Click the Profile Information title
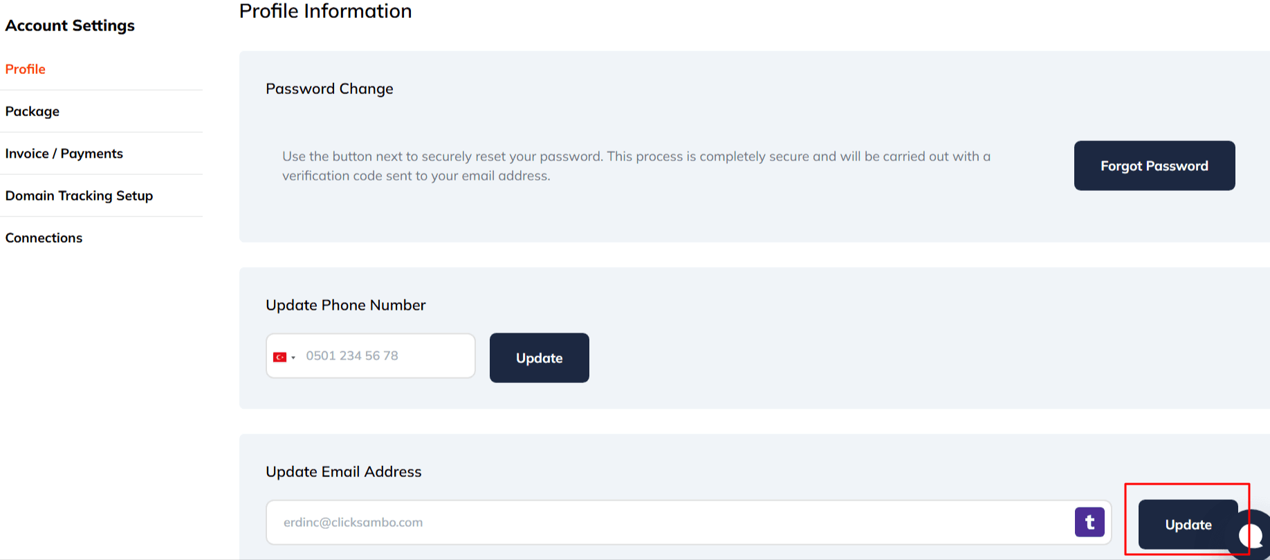1270x560 pixels. tap(325, 11)
